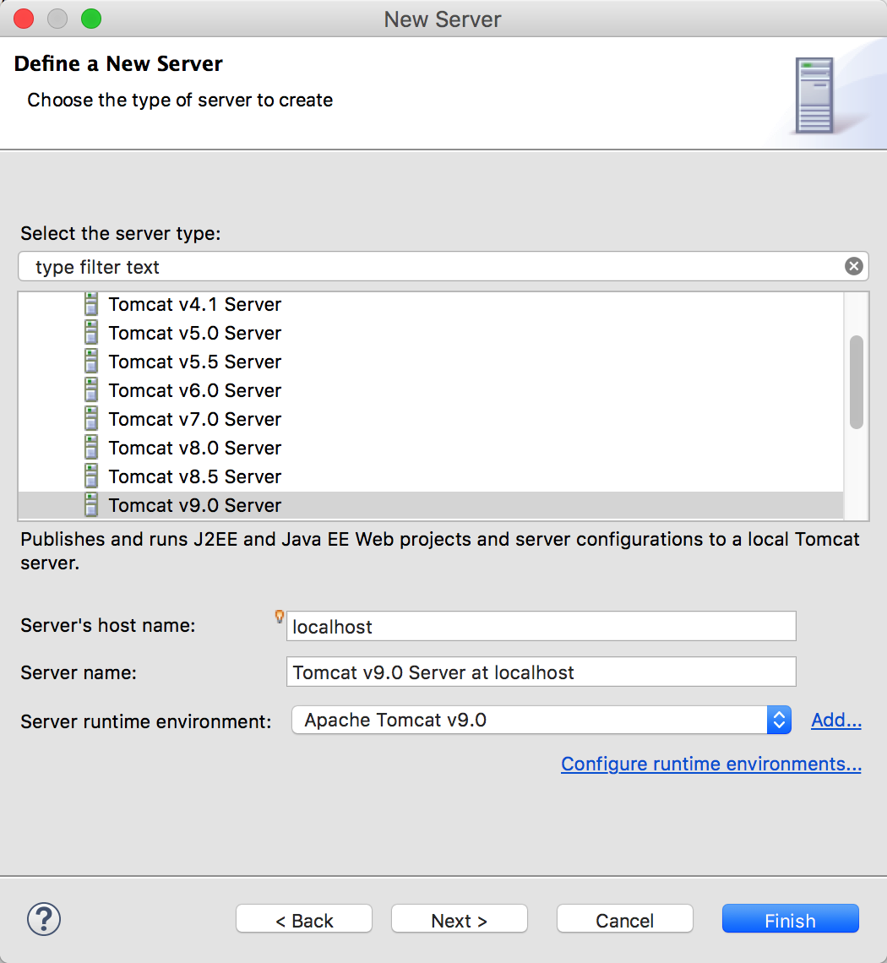
Task: Click the Tomcat v4.1 Server icon
Action: point(91,304)
